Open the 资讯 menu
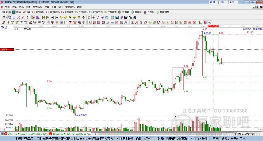The height and width of the screenshot is (141, 263). tap(21, 7)
